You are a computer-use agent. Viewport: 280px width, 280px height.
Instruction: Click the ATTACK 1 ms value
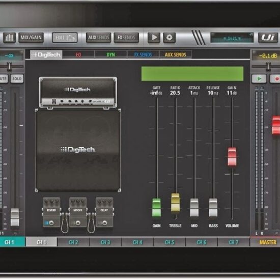194,93
